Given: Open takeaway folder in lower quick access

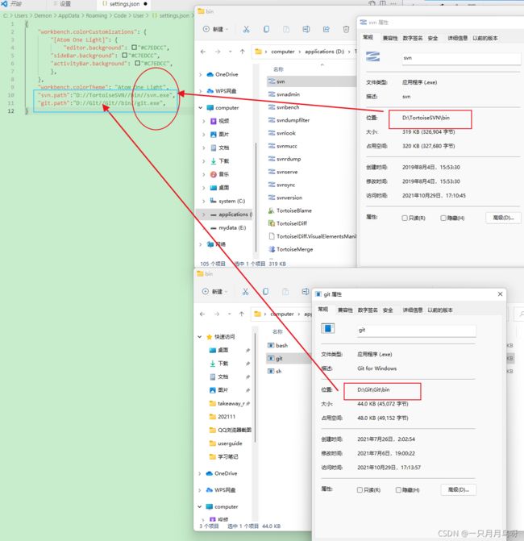Looking at the screenshot, I should (230, 403).
